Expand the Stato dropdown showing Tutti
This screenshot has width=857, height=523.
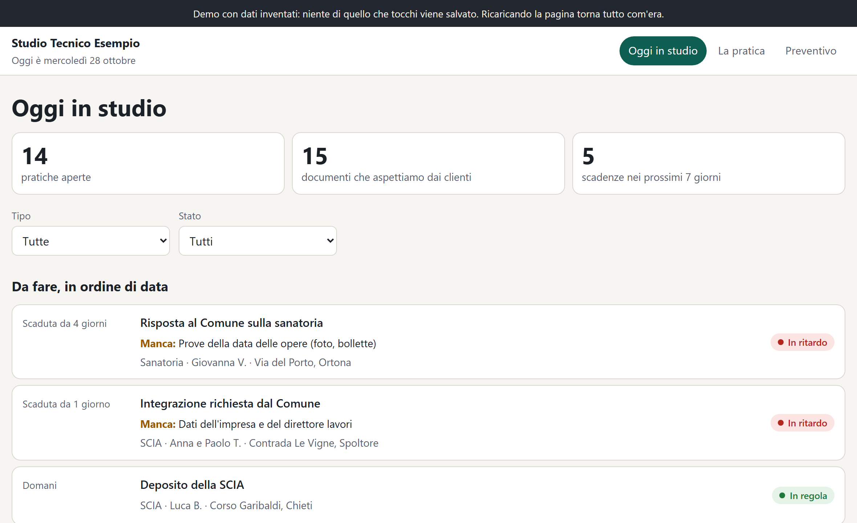point(258,241)
